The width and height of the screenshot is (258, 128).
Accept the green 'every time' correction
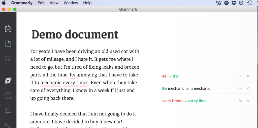197,101
